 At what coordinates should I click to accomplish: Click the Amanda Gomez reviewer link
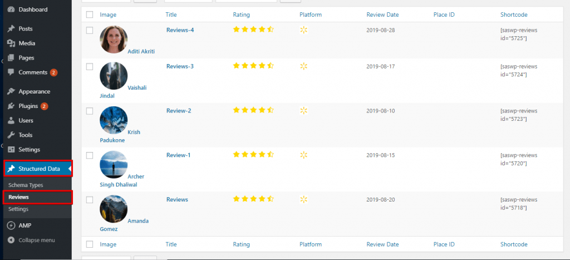[124, 225]
